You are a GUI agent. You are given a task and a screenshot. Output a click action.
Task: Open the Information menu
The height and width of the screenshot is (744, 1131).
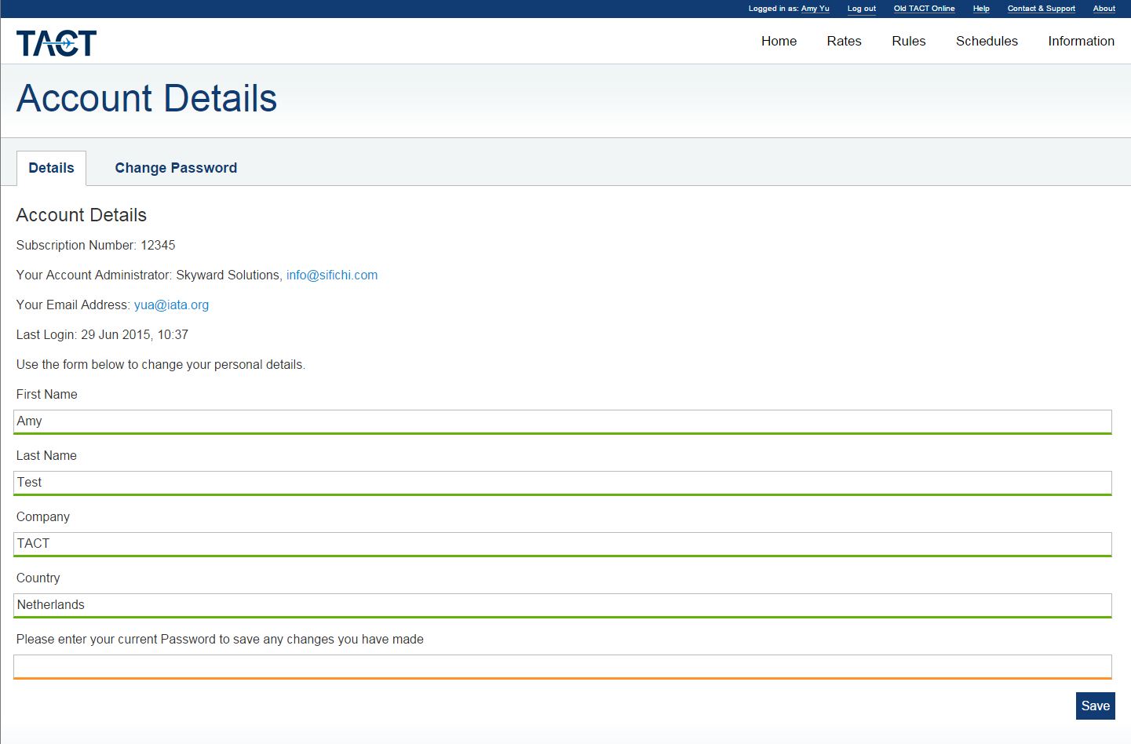pyautogui.click(x=1081, y=42)
